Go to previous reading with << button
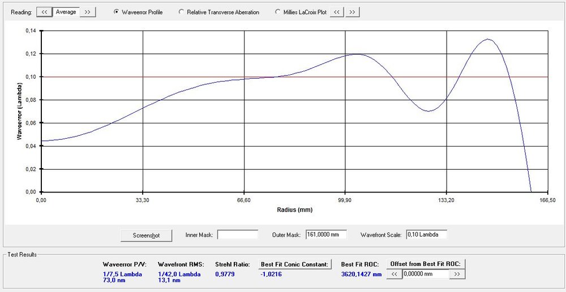 click(44, 12)
